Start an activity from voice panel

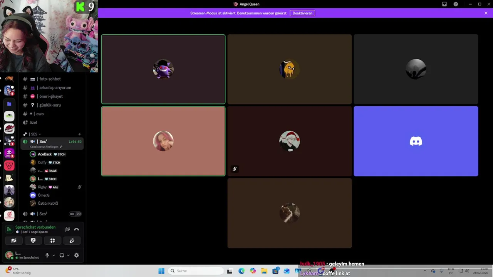pyautogui.click(x=52, y=240)
